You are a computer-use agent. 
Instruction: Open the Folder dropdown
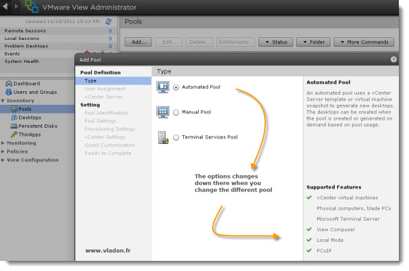[x=313, y=42]
